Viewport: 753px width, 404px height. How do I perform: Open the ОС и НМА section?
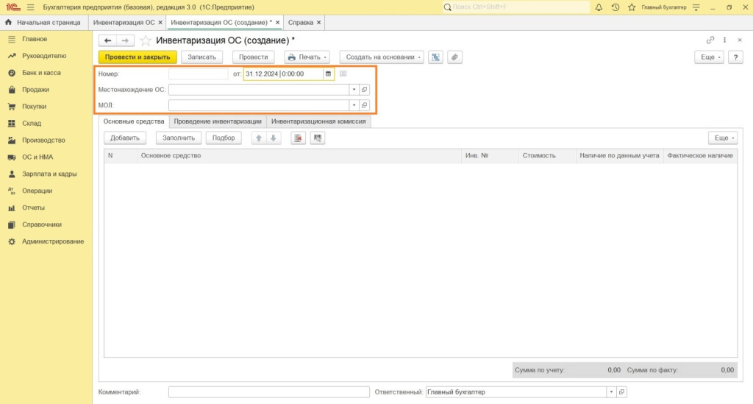point(46,157)
